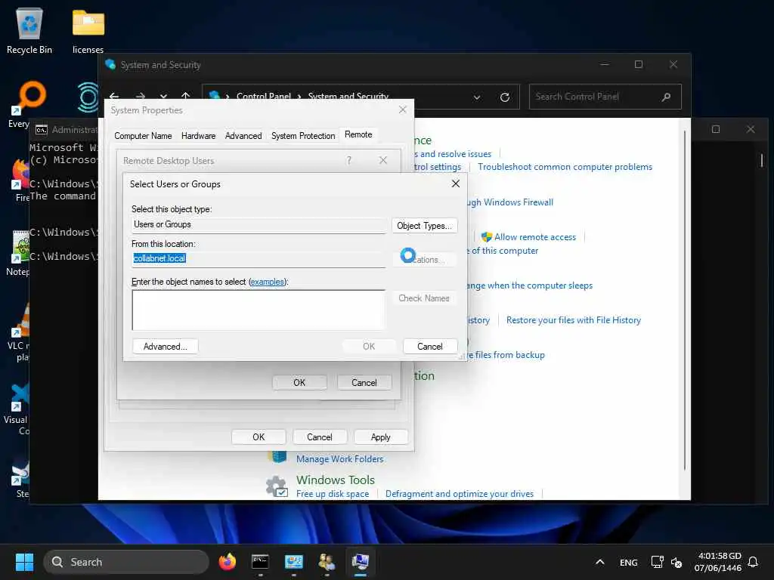Click the taskbar clock and date
774x580 pixels.
720,562
